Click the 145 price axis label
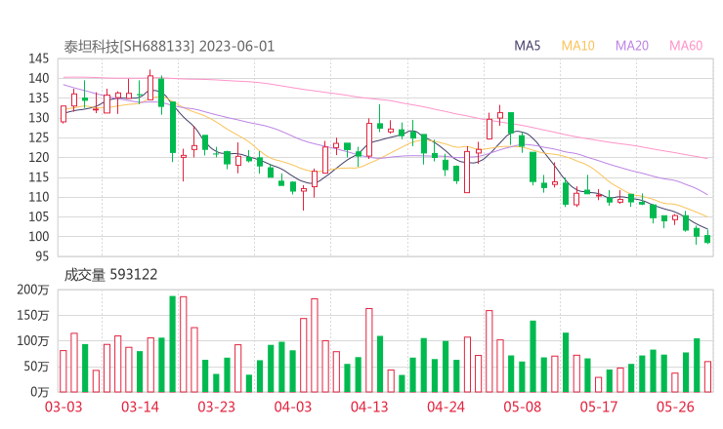This screenshot has width=723, height=429. click(38, 58)
